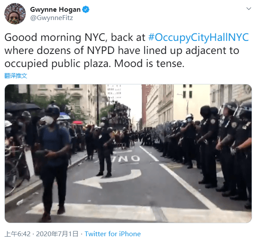Click the white turn arrow road marking
256x241 pixels.
click(x=108, y=178)
